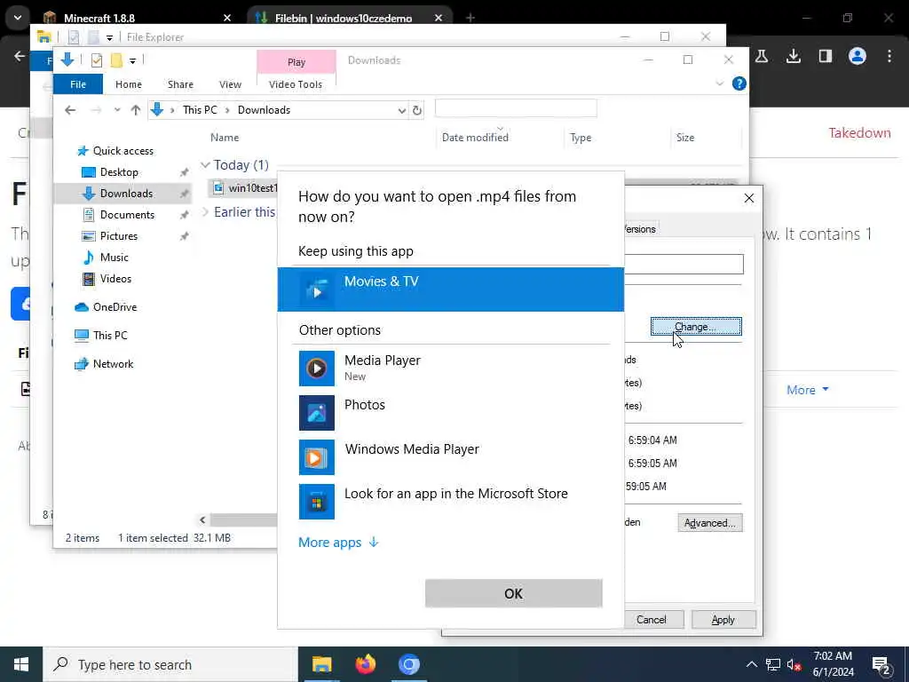Refresh the Downloads folder

tap(417, 110)
